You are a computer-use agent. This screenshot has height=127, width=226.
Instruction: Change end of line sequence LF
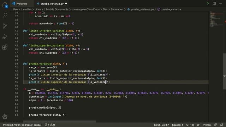click(x=198, y=125)
